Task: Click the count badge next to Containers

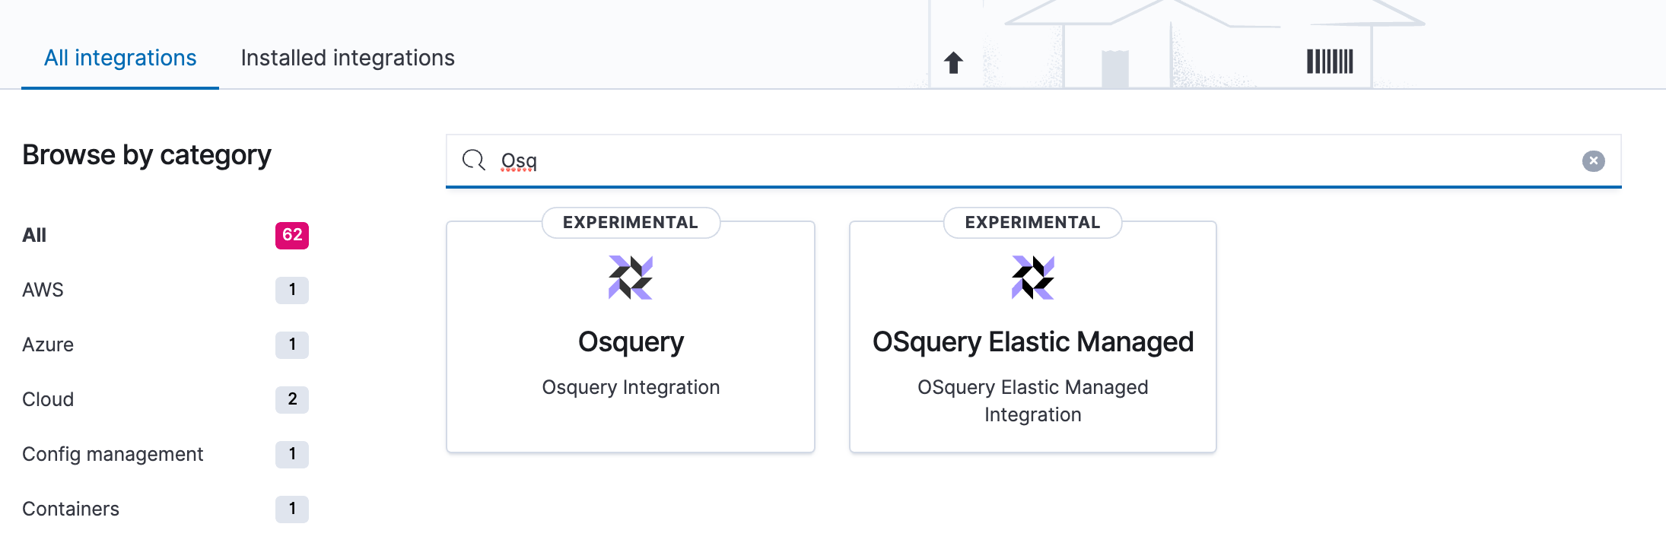Action: click(292, 509)
